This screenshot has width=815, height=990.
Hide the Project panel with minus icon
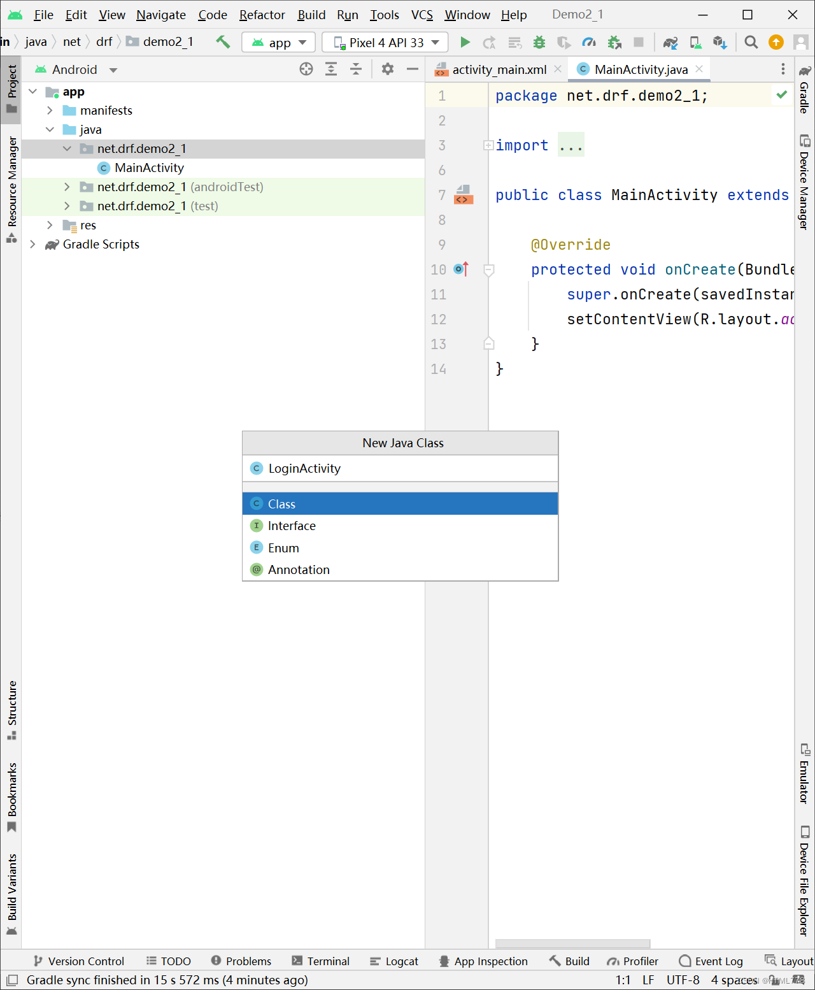coord(413,69)
